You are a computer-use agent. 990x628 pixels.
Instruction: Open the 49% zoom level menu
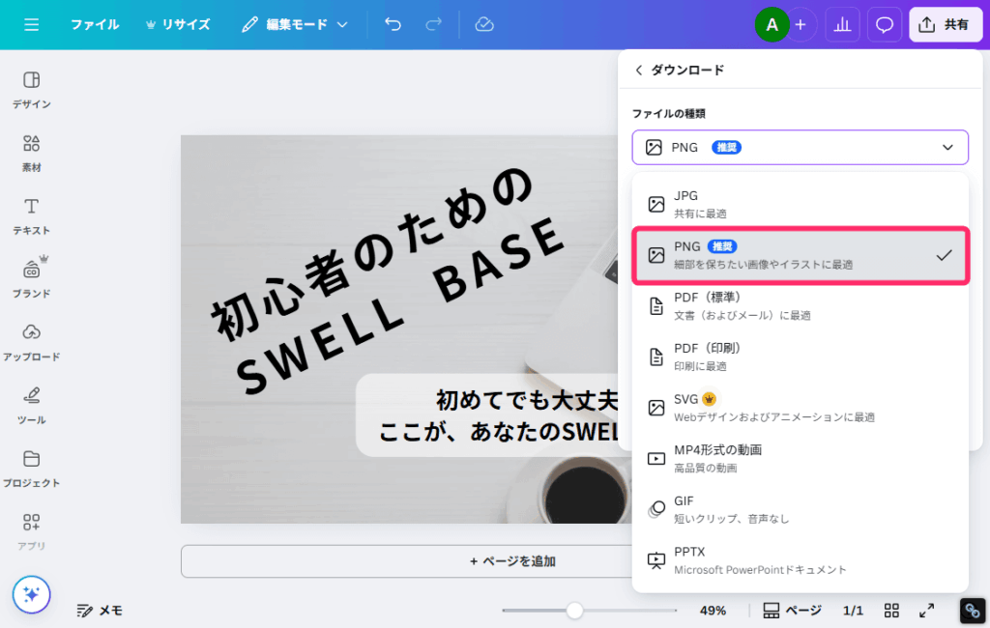(713, 611)
